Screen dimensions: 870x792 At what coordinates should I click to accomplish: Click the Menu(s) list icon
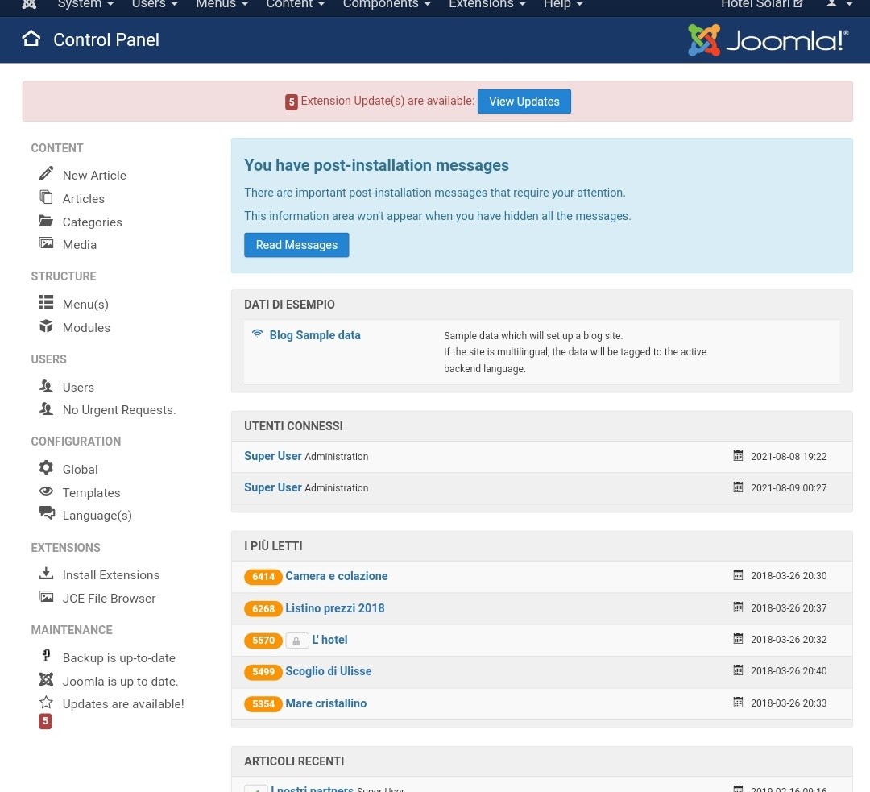[x=46, y=302]
